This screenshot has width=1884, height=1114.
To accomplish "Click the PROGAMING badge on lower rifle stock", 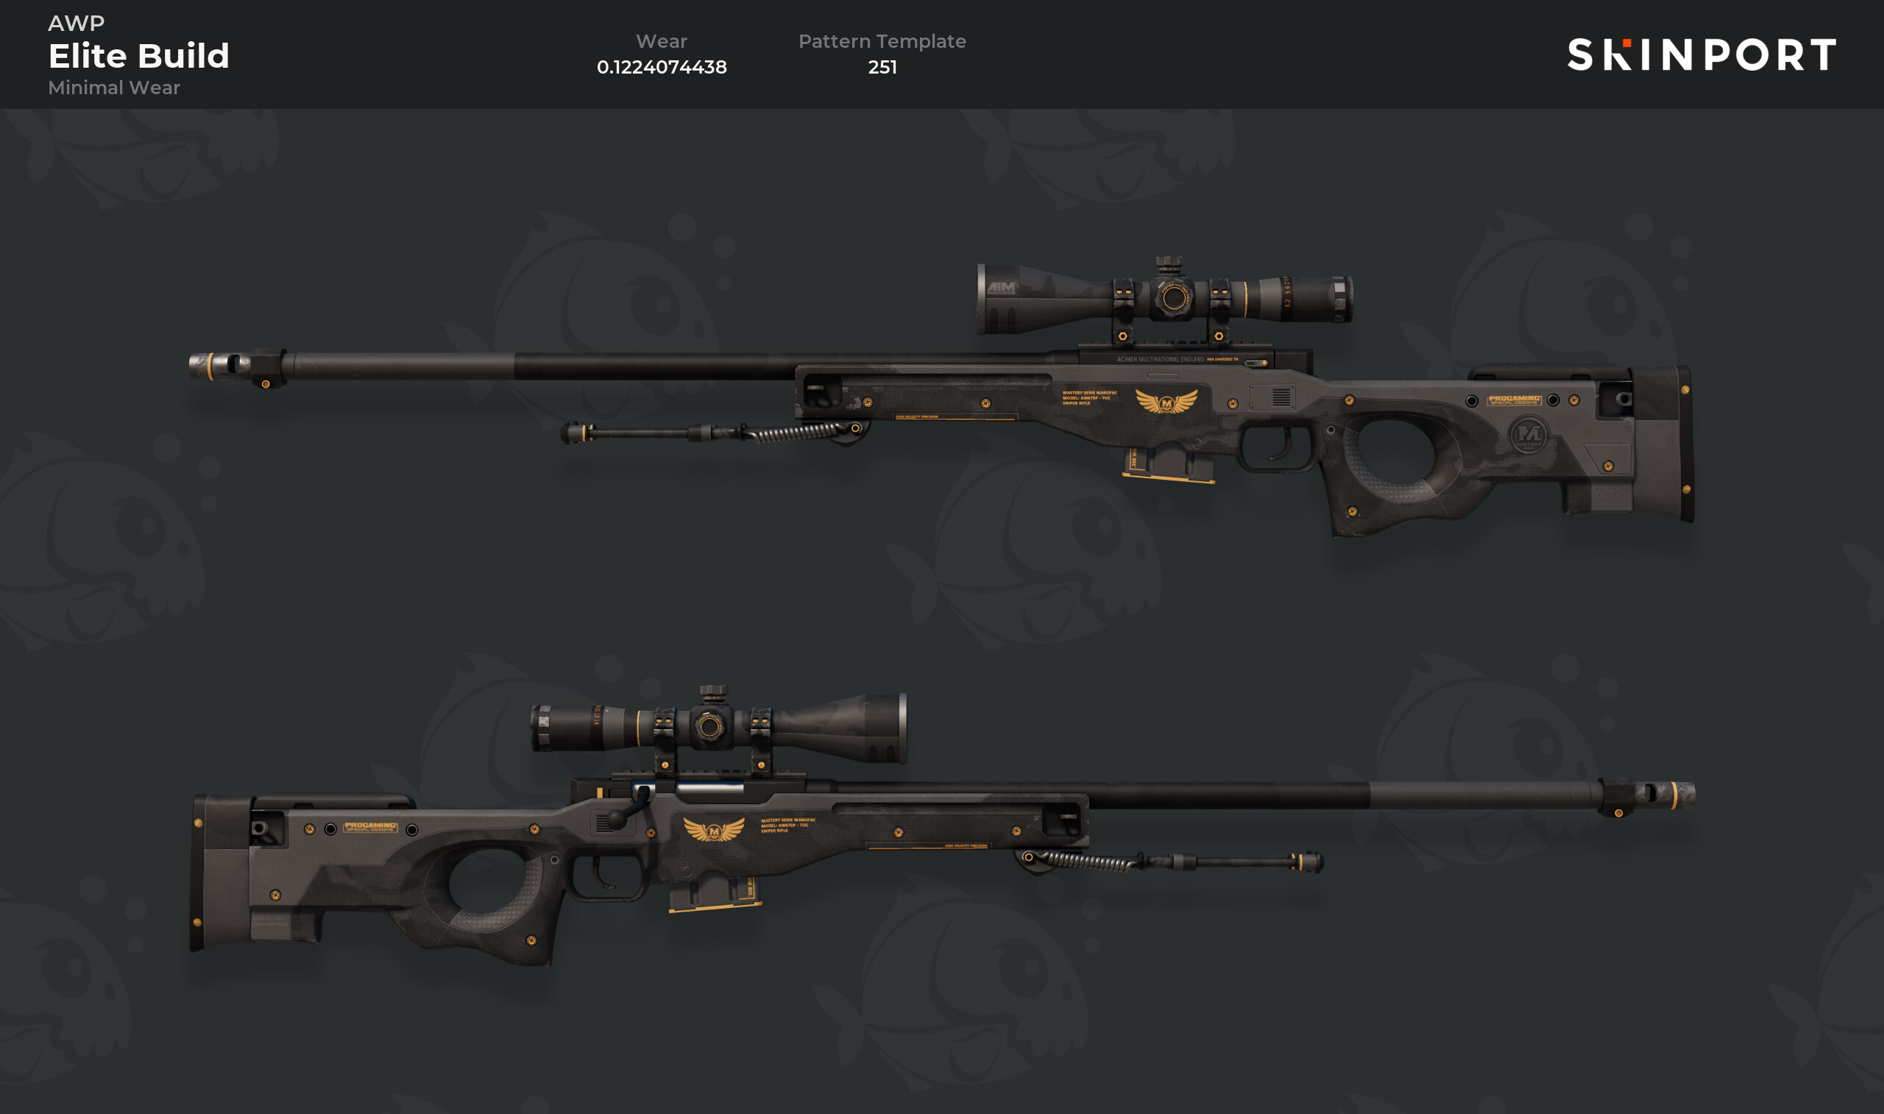I will point(370,827).
